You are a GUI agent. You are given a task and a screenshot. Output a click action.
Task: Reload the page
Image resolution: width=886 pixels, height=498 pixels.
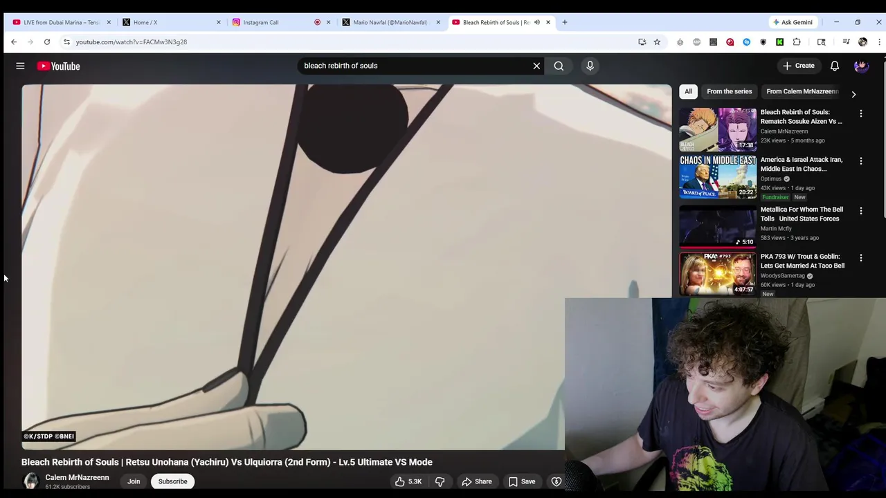[x=47, y=42]
